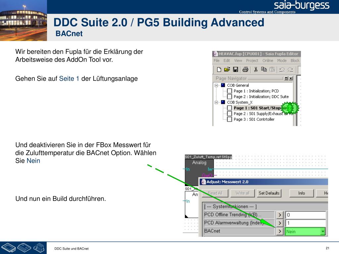Click the Fupla Editor window title bar

coord(257,54)
